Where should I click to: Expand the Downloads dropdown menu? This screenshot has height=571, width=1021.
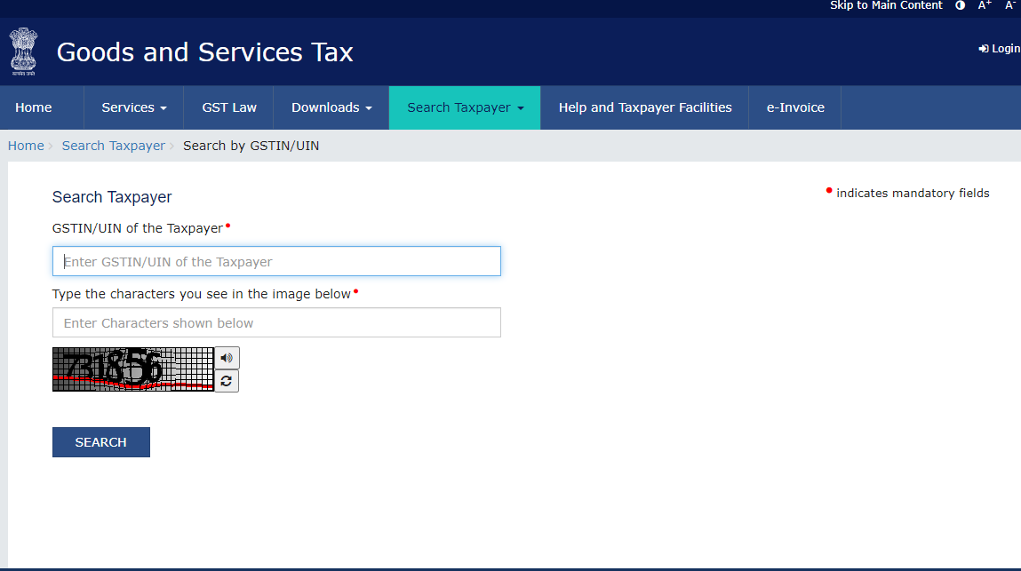[331, 107]
